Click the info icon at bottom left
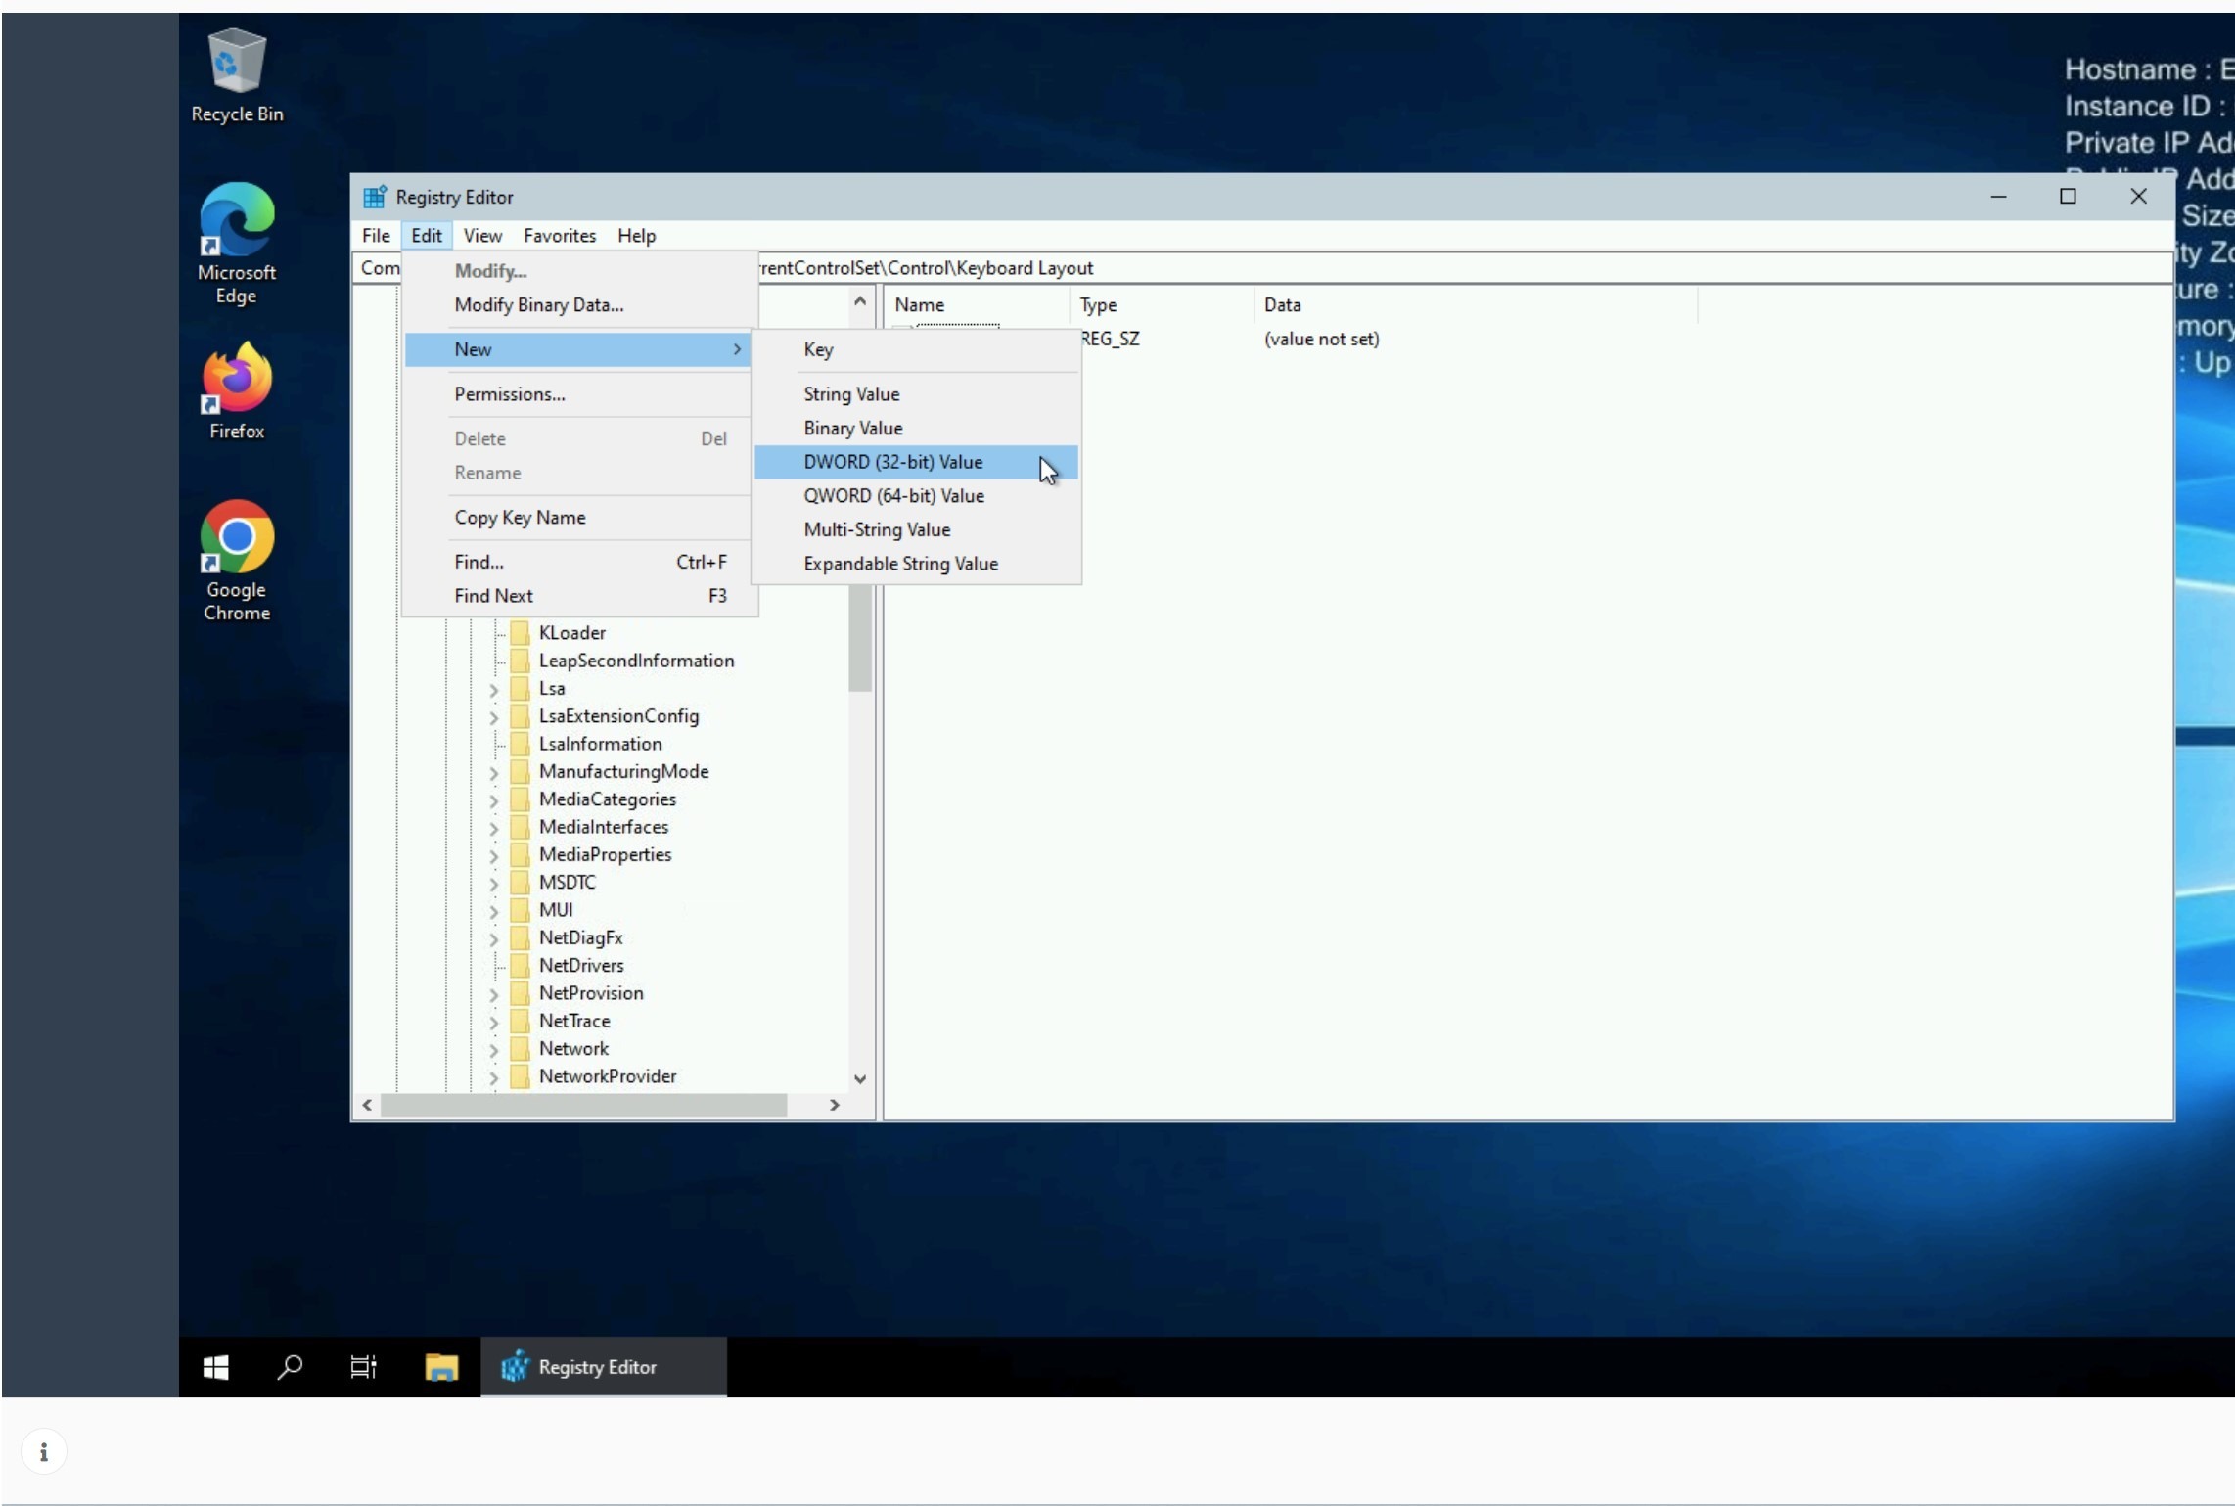This screenshot has height=1506, width=2235. 43,1452
